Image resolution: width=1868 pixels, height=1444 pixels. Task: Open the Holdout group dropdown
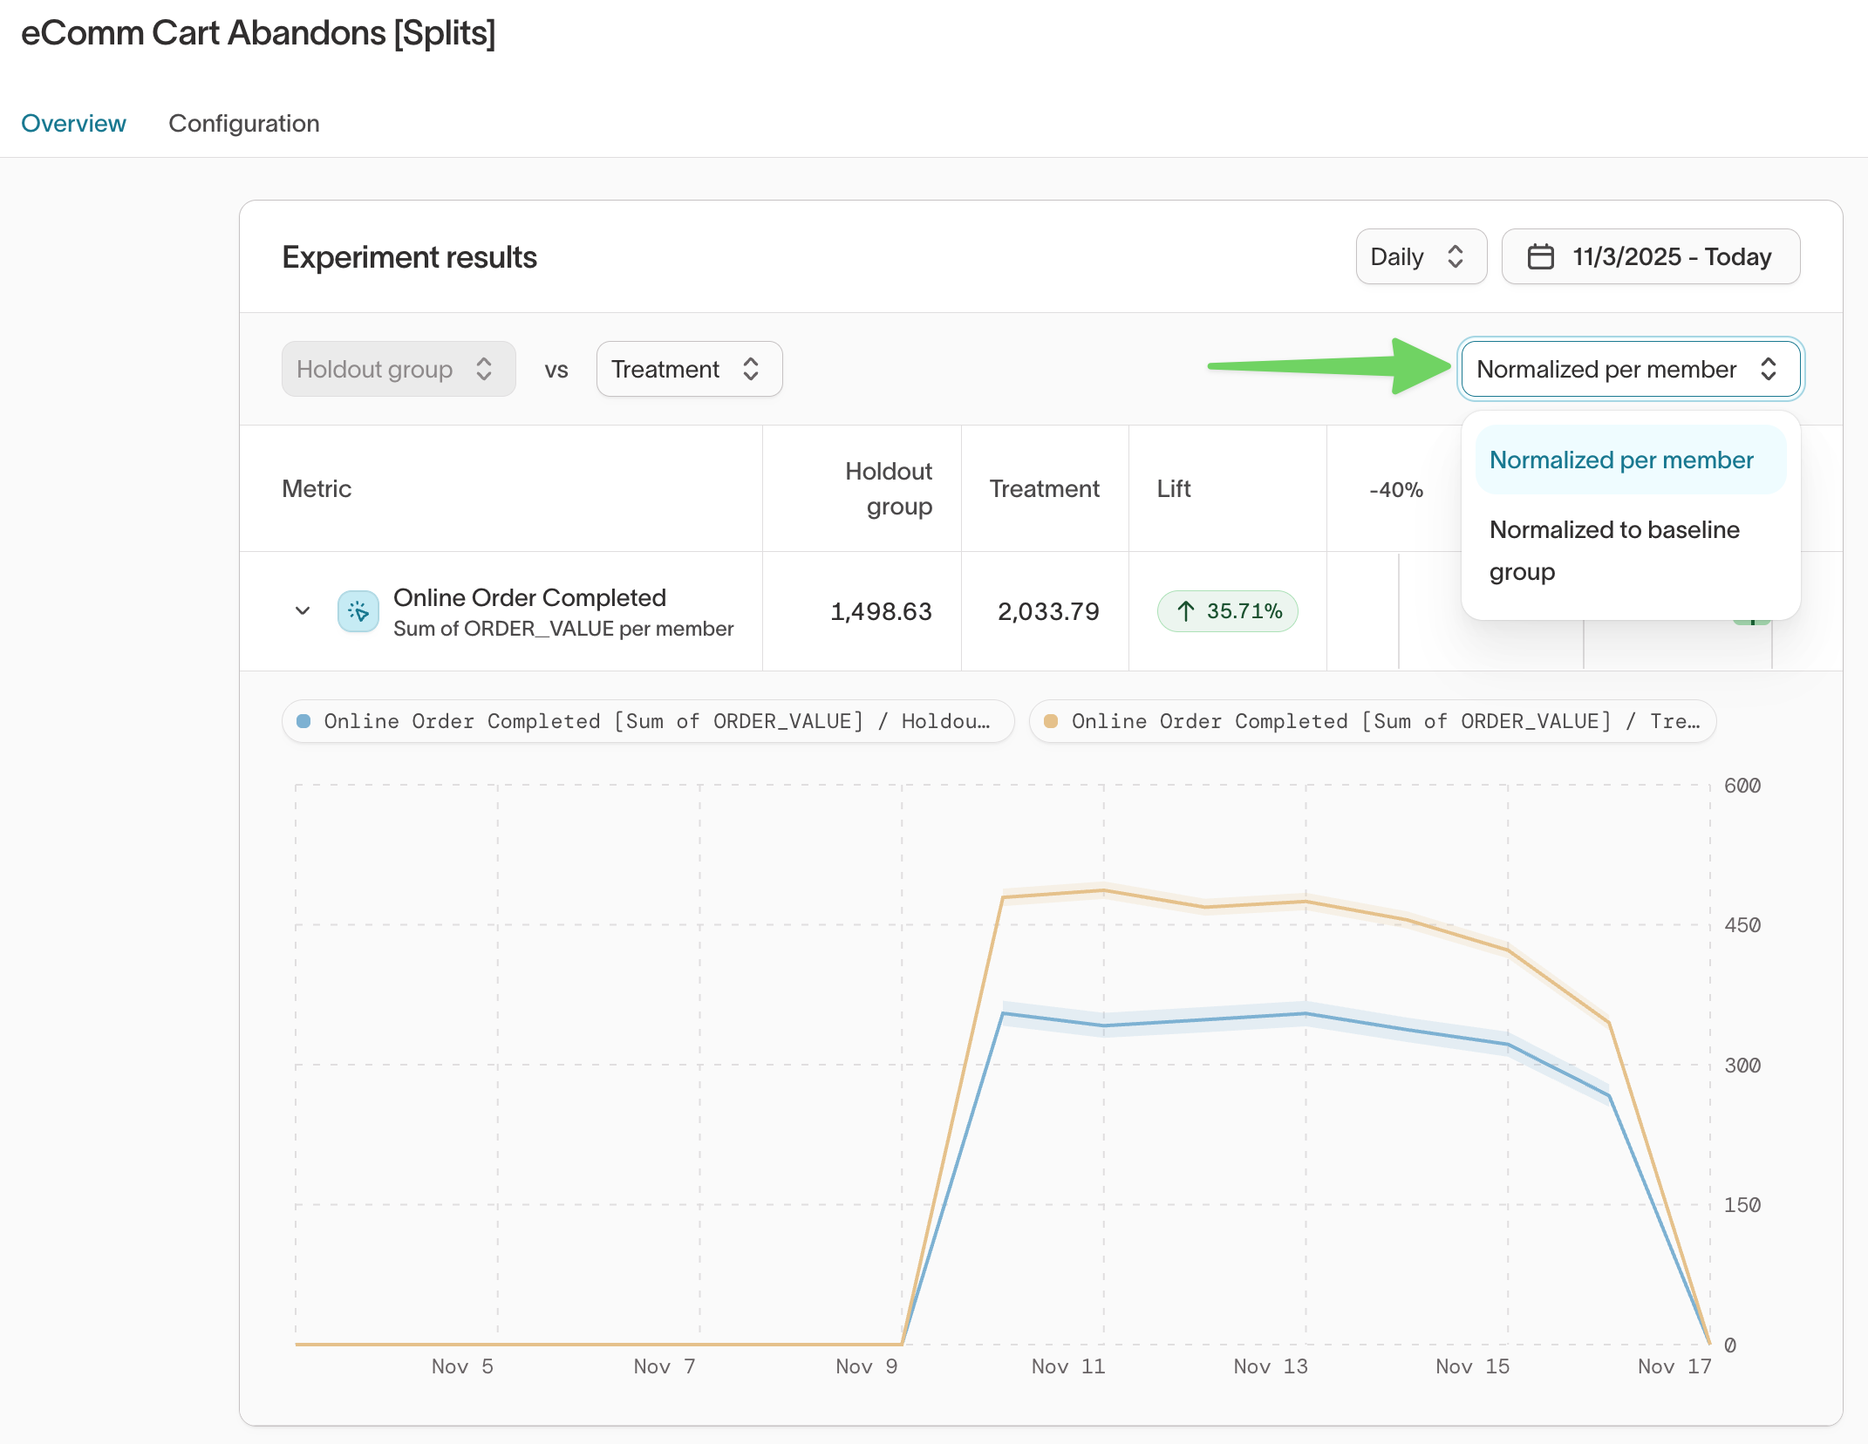[398, 369]
